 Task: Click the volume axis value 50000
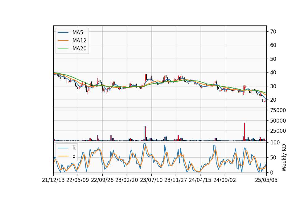pos(278,120)
